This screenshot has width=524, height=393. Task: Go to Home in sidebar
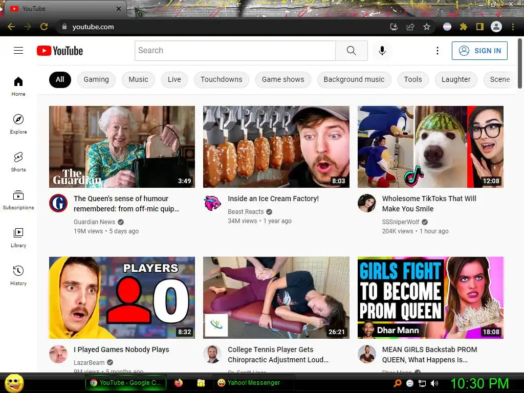point(18,86)
